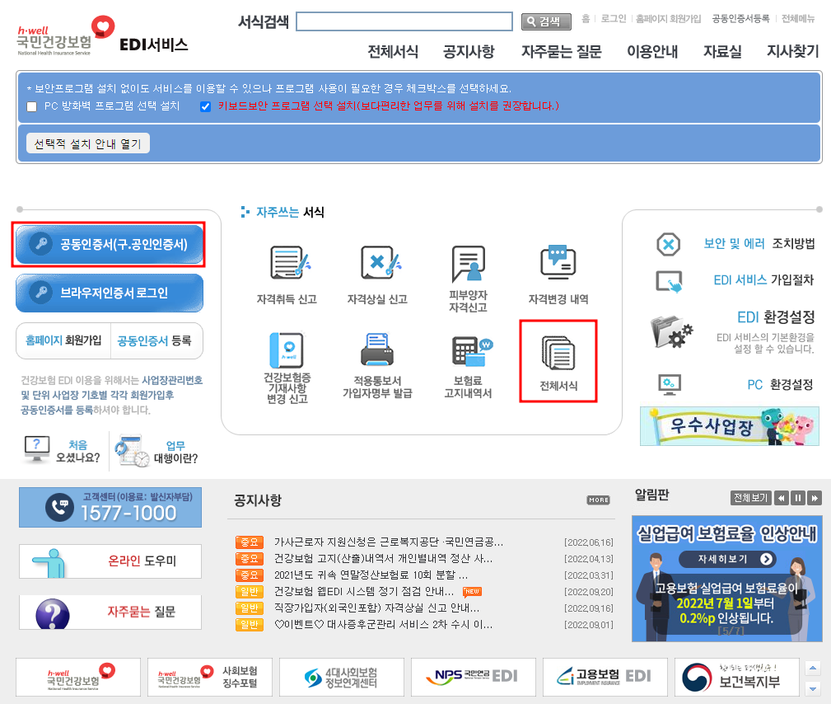The width and height of the screenshot is (831, 704).
Task: Click the 자주묻는 질문 question mark icon
Action: (53, 614)
